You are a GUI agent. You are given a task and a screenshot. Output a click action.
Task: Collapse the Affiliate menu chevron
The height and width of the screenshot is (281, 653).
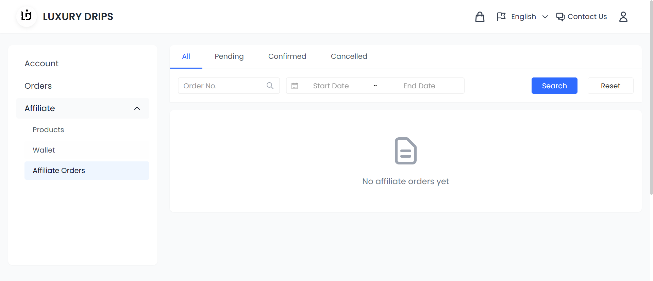[x=137, y=108]
